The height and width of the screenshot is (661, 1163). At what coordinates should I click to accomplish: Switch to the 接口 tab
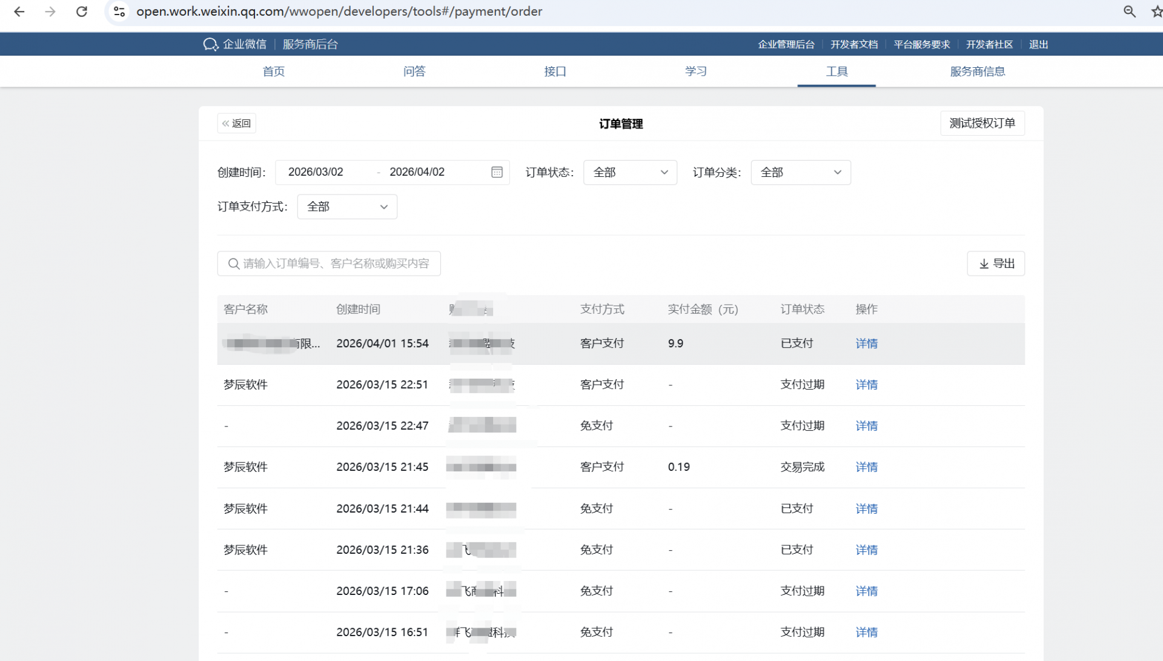(555, 71)
